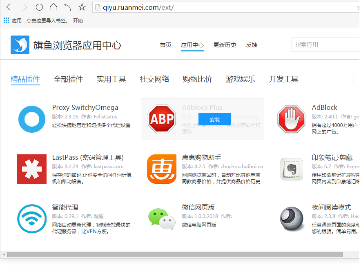Click the 微信网页版 WeChat icon
361x265 pixels.
tap(162, 219)
